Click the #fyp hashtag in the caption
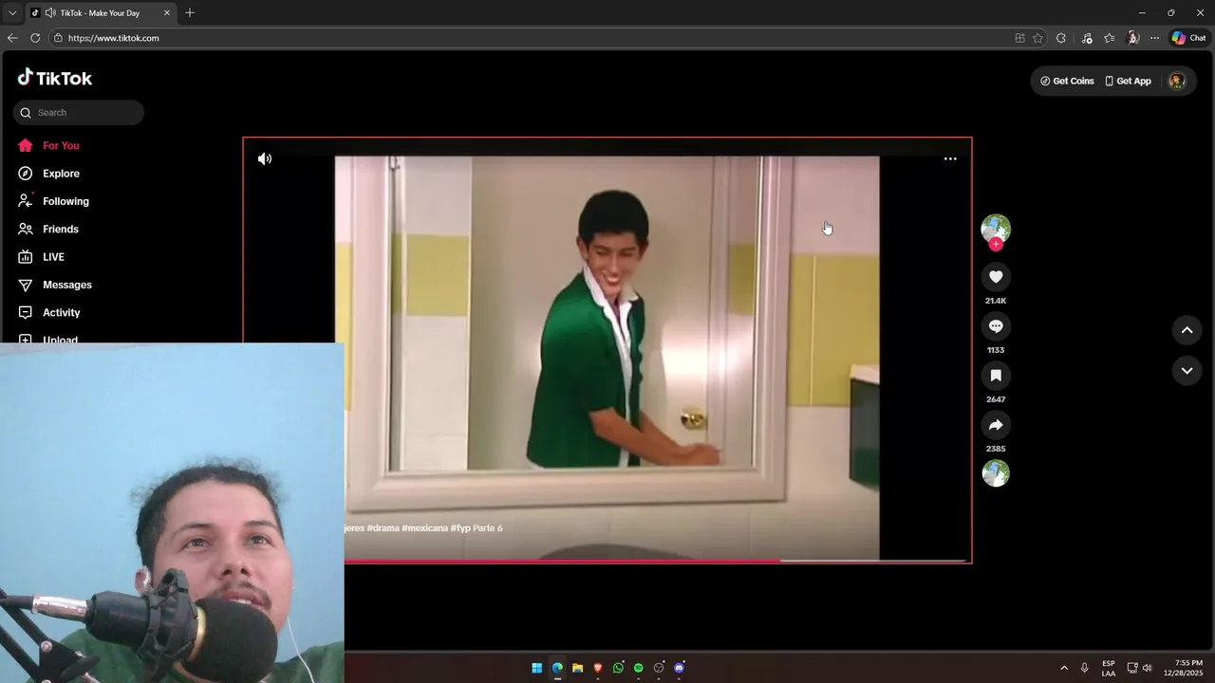This screenshot has width=1215, height=683. (x=460, y=528)
